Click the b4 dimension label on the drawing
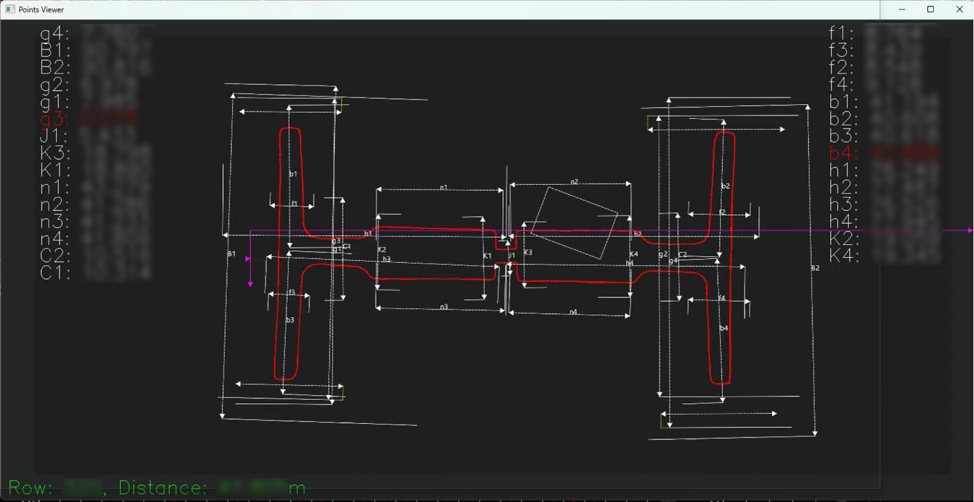The width and height of the screenshot is (974, 502). click(x=724, y=329)
